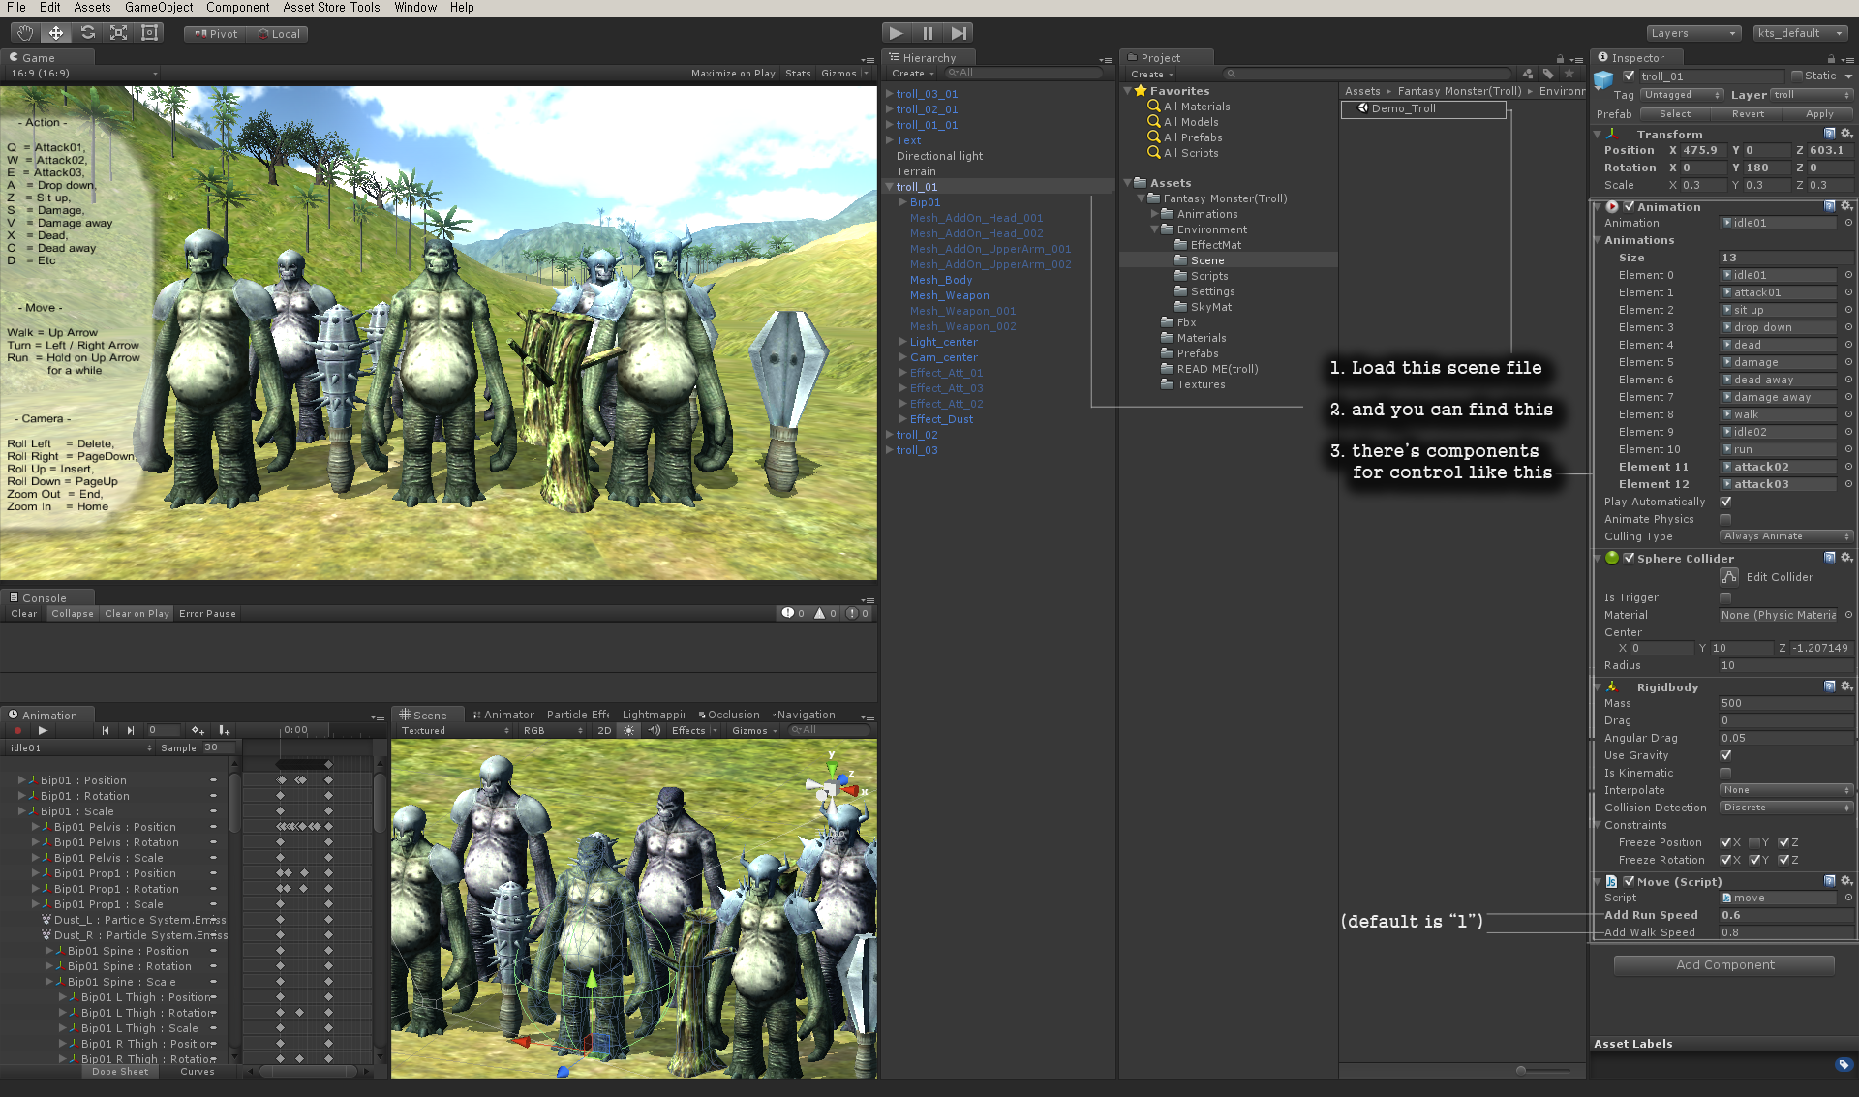
Task: Uncheck Use Gravity
Action: coord(1725,755)
